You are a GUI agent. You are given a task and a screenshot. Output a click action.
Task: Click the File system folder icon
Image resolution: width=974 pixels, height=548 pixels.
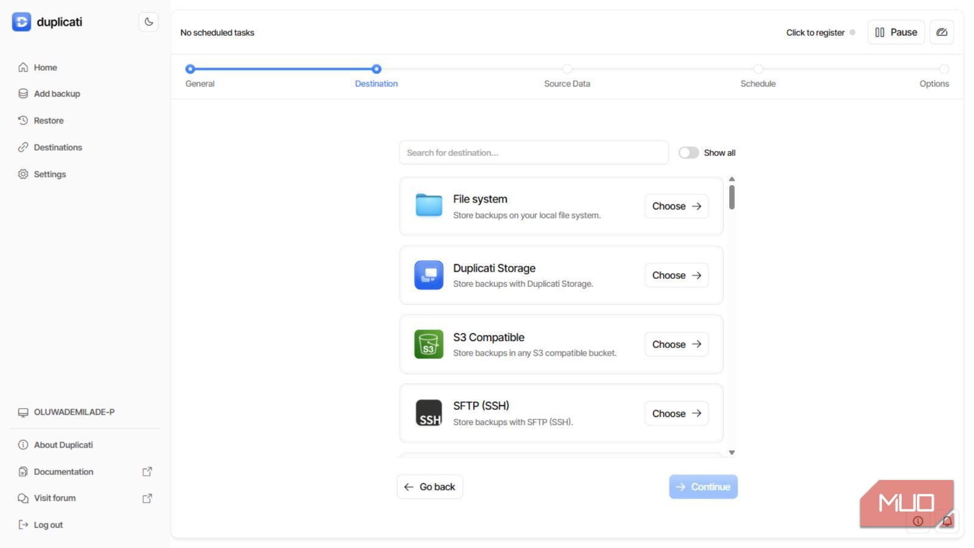tap(429, 206)
